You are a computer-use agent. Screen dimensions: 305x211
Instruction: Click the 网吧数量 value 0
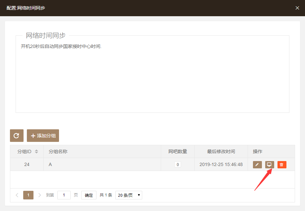point(178,165)
